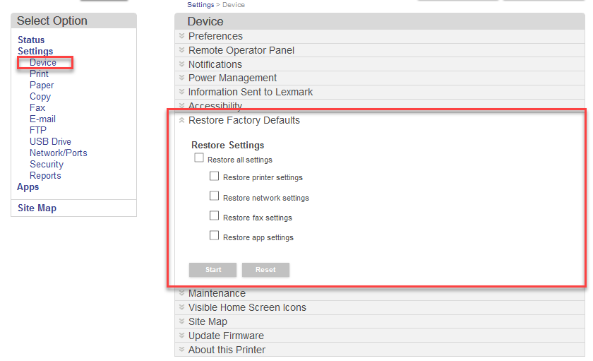Expand the Power Management section
This screenshot has width=593, height=361.
click(232, 78)
